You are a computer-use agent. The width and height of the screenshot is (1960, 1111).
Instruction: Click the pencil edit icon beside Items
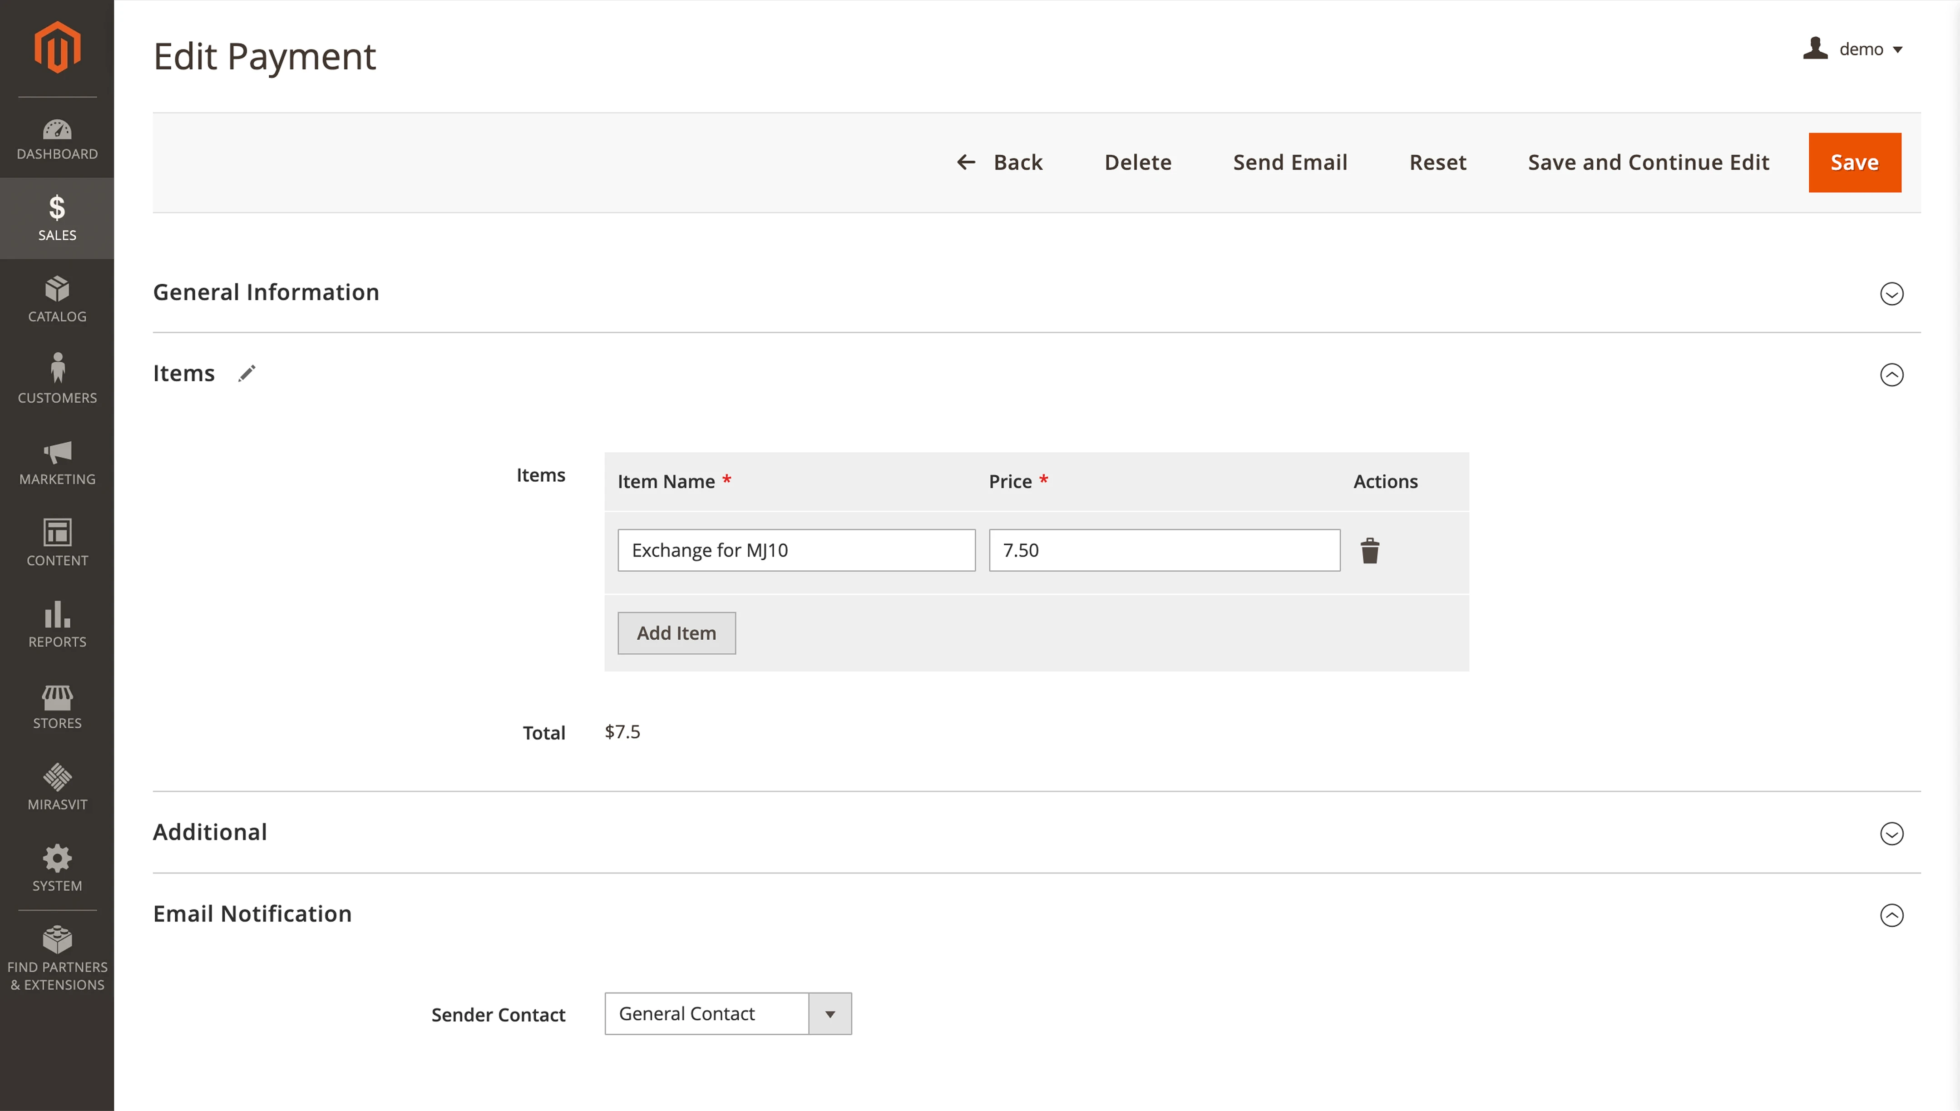click(247, 374)
